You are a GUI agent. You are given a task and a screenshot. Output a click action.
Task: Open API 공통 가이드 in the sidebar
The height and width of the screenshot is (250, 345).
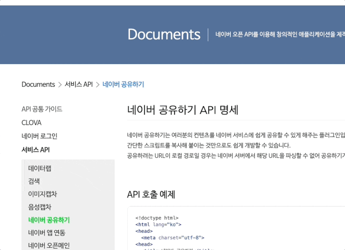[x=42, y=109]
